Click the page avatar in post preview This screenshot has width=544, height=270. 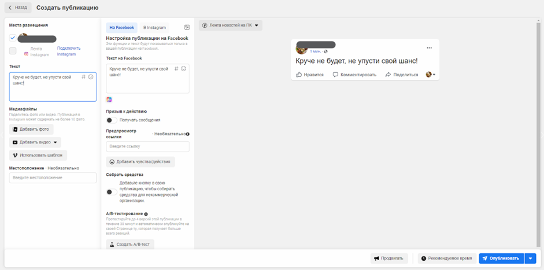pos(301,49)
